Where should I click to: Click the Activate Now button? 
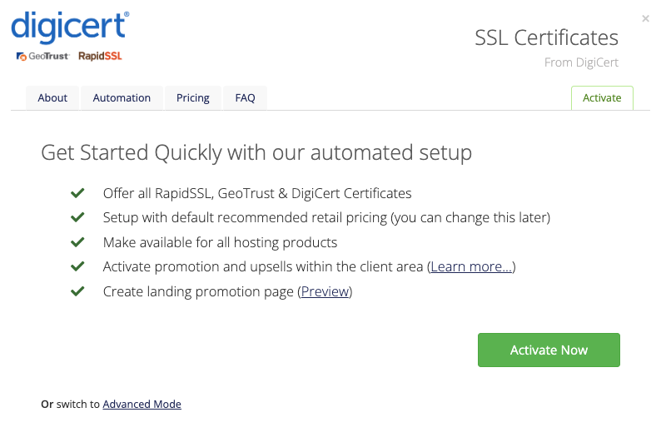click(549, 350)
